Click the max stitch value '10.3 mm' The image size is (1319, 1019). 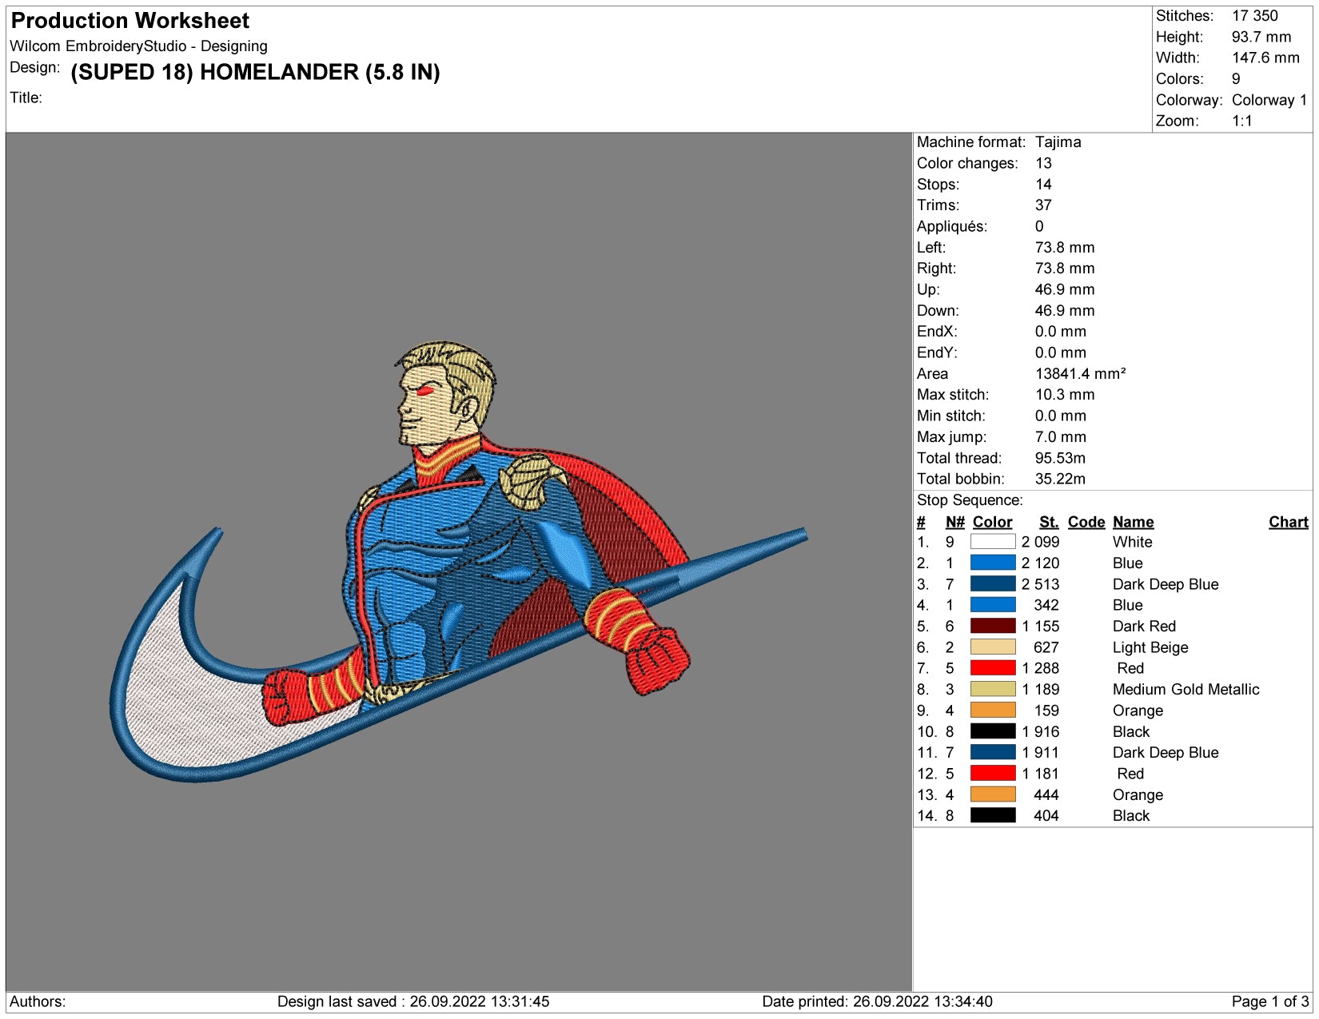click(1065, 395)
